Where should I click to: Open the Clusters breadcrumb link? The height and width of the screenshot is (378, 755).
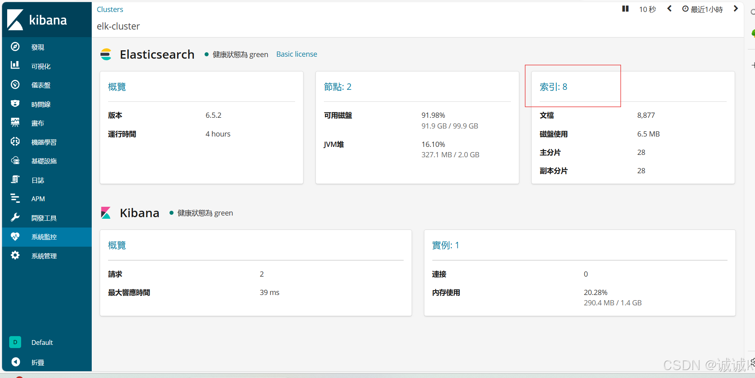pyautogui.click(x=110, y=9)
